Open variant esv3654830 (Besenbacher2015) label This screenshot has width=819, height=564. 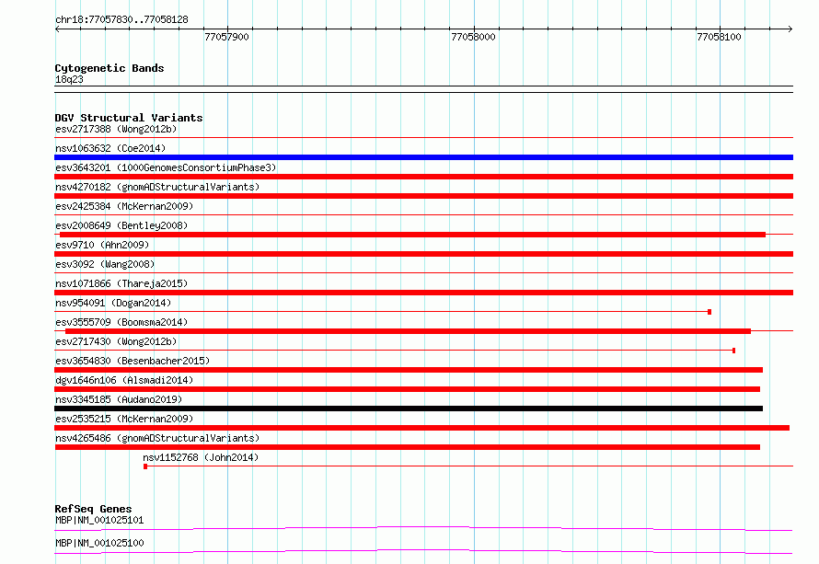pyautogui.click(x=133, y=361)
